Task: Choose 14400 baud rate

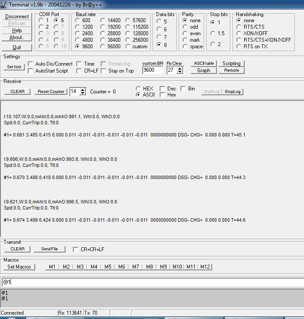Action: pos(103,20)
